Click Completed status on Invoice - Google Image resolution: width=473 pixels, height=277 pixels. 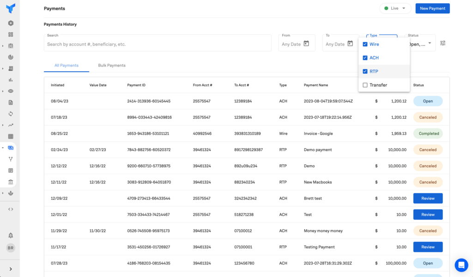(x=428, y=133)
